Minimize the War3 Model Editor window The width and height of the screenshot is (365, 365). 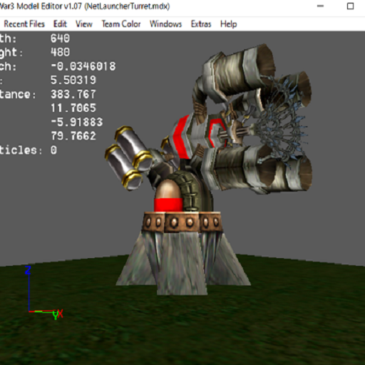point(320,6)
